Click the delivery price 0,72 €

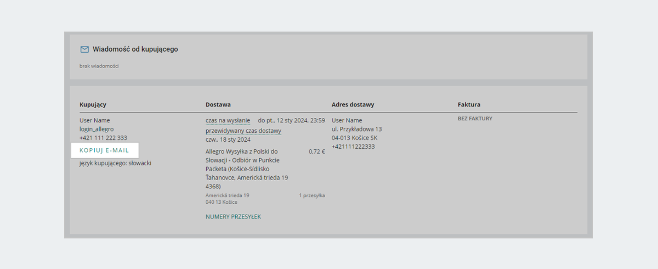pos(316,152)
